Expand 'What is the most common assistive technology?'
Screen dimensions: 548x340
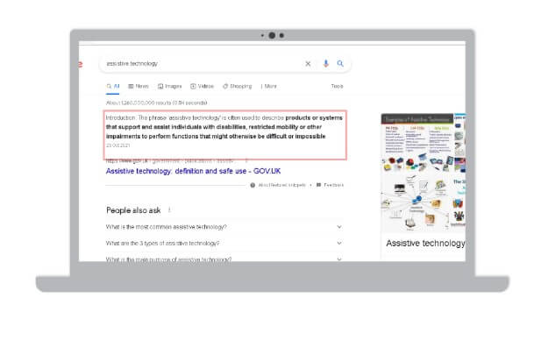point(224,227)
